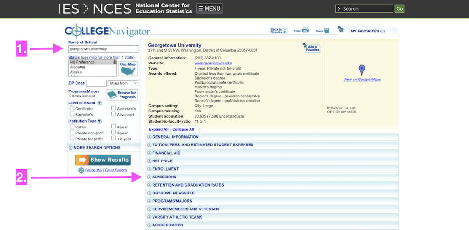Expand the General Information section
The width and height of the screenshot is (469, 230).
click(272, 137)
